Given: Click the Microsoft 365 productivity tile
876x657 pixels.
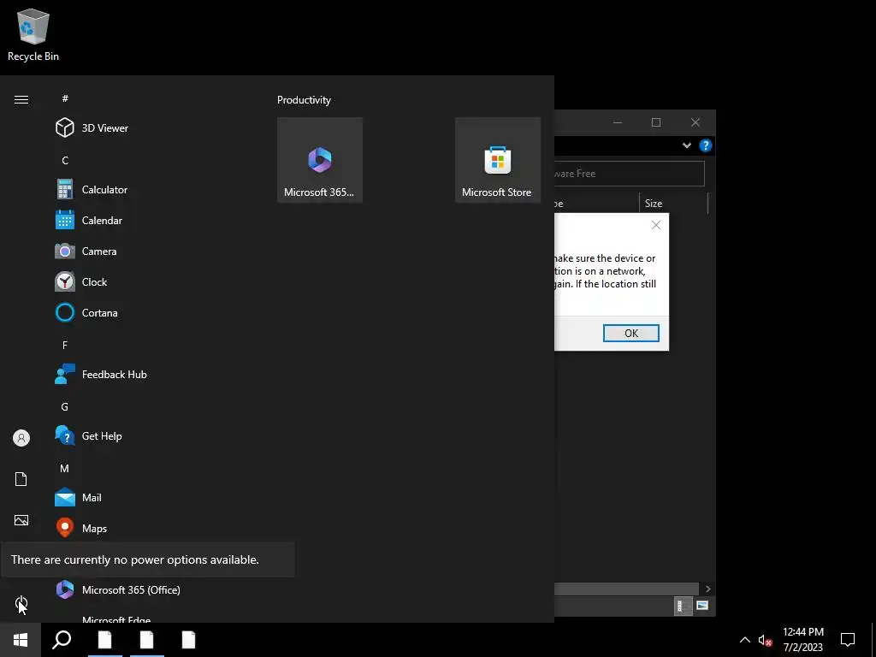Looking at the screenshot, I should click(320, 160).
